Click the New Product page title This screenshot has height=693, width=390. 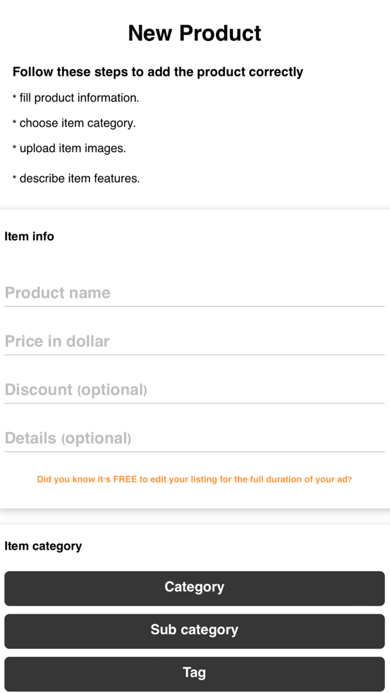pos(194,33)
